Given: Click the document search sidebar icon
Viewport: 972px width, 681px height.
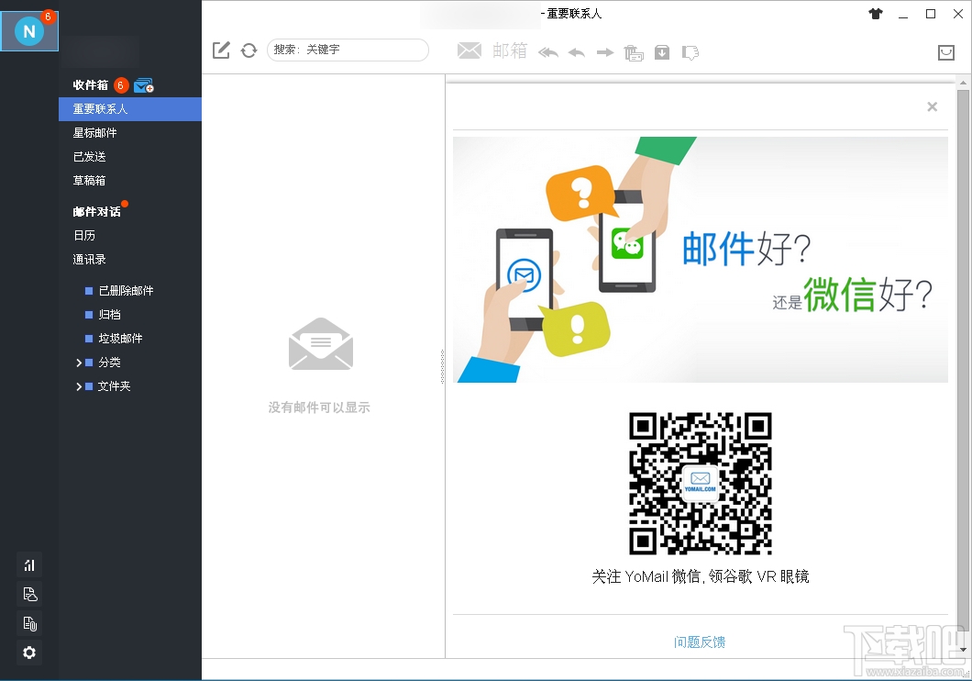Looking at the screenshot, I should coord(29,594).
